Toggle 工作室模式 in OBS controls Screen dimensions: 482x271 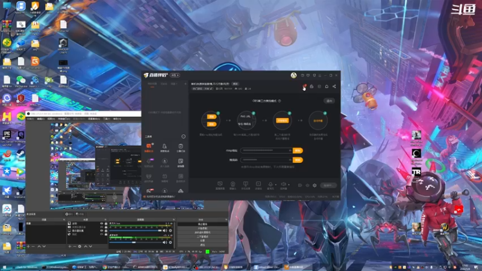(203, 237)
